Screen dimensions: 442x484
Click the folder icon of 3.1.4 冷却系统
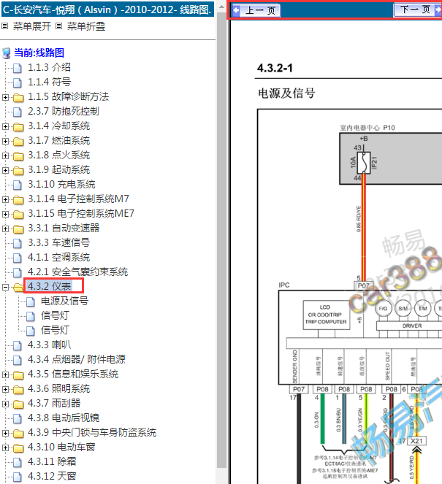pos(18,127)
